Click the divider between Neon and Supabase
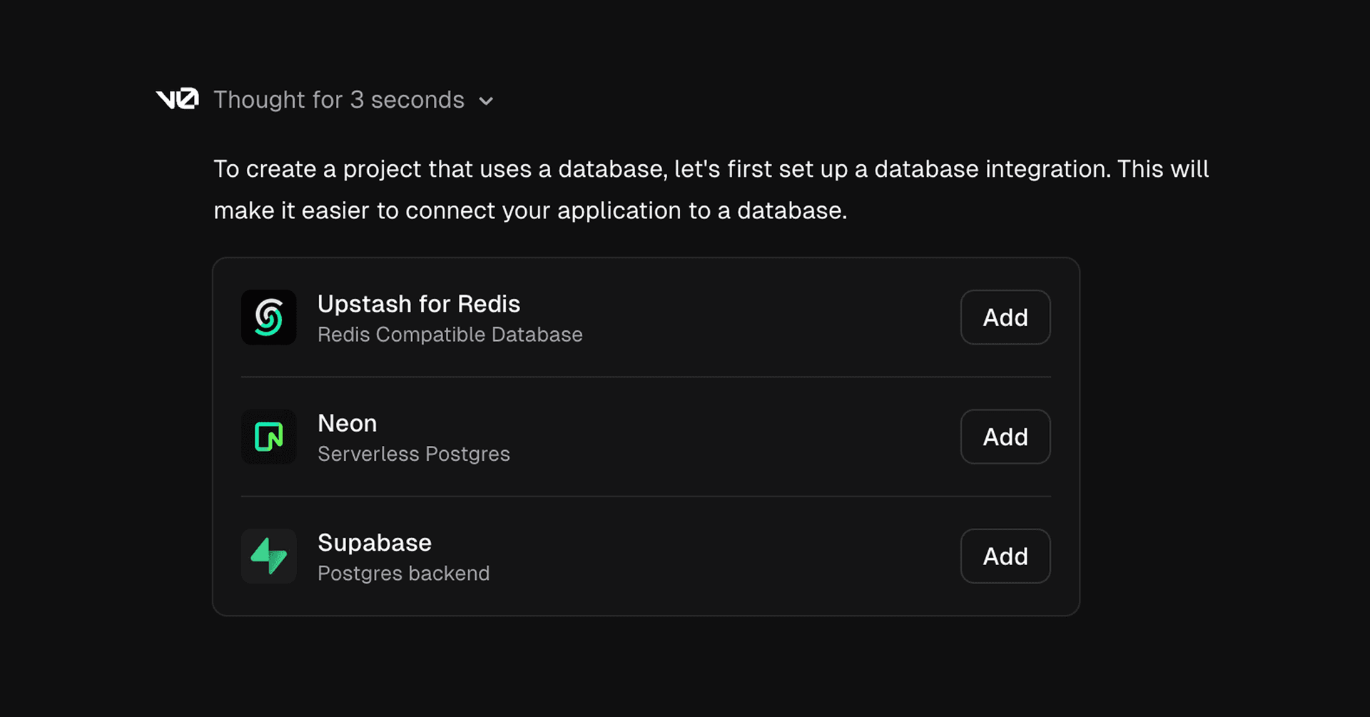The width and height of the screenshot is (1370, 717). click(646, 497)
